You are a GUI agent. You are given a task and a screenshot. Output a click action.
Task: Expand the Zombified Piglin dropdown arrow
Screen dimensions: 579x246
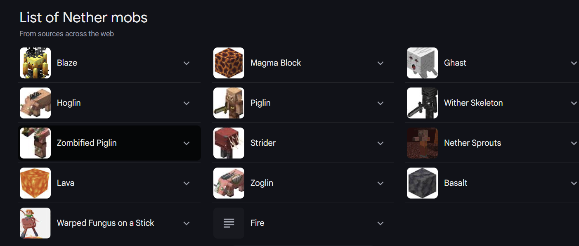pos(187,143)
